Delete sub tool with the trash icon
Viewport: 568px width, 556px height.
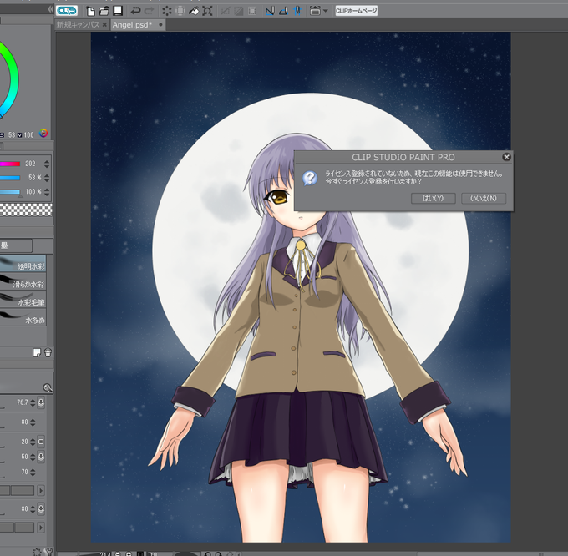48,352
